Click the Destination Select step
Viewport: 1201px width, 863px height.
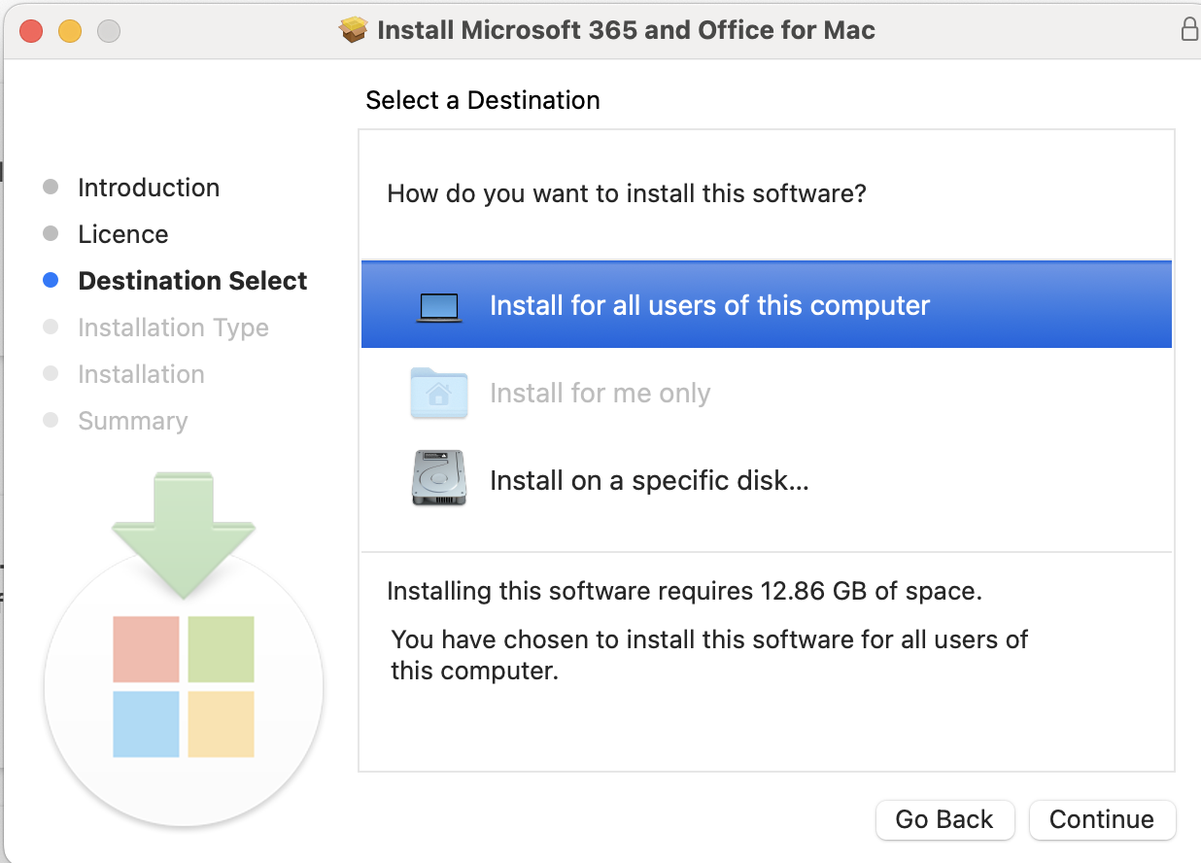(192, 281)
